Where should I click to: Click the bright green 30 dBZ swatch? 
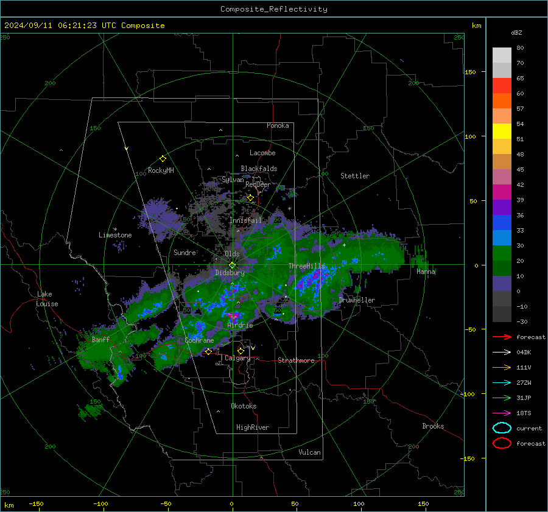tap(502, 253)
